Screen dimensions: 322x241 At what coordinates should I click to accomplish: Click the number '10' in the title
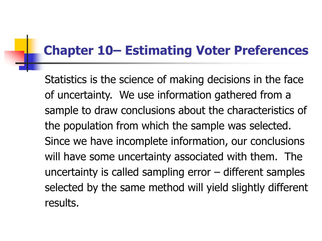click(x=105, y=51)
